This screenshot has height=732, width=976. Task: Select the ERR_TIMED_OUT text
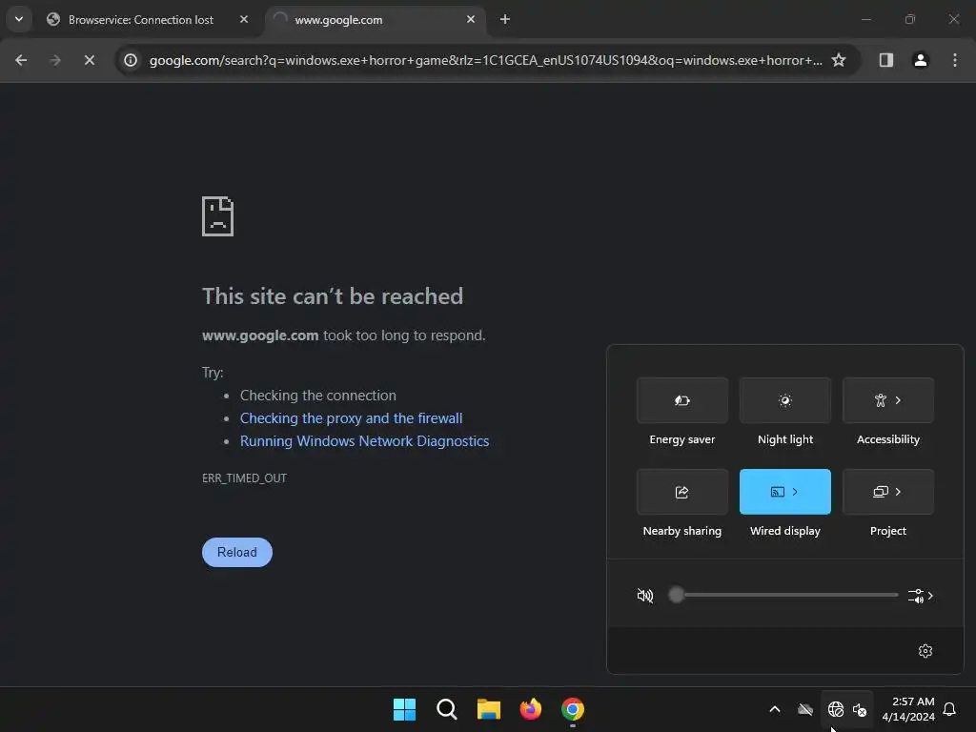[245, 478]
